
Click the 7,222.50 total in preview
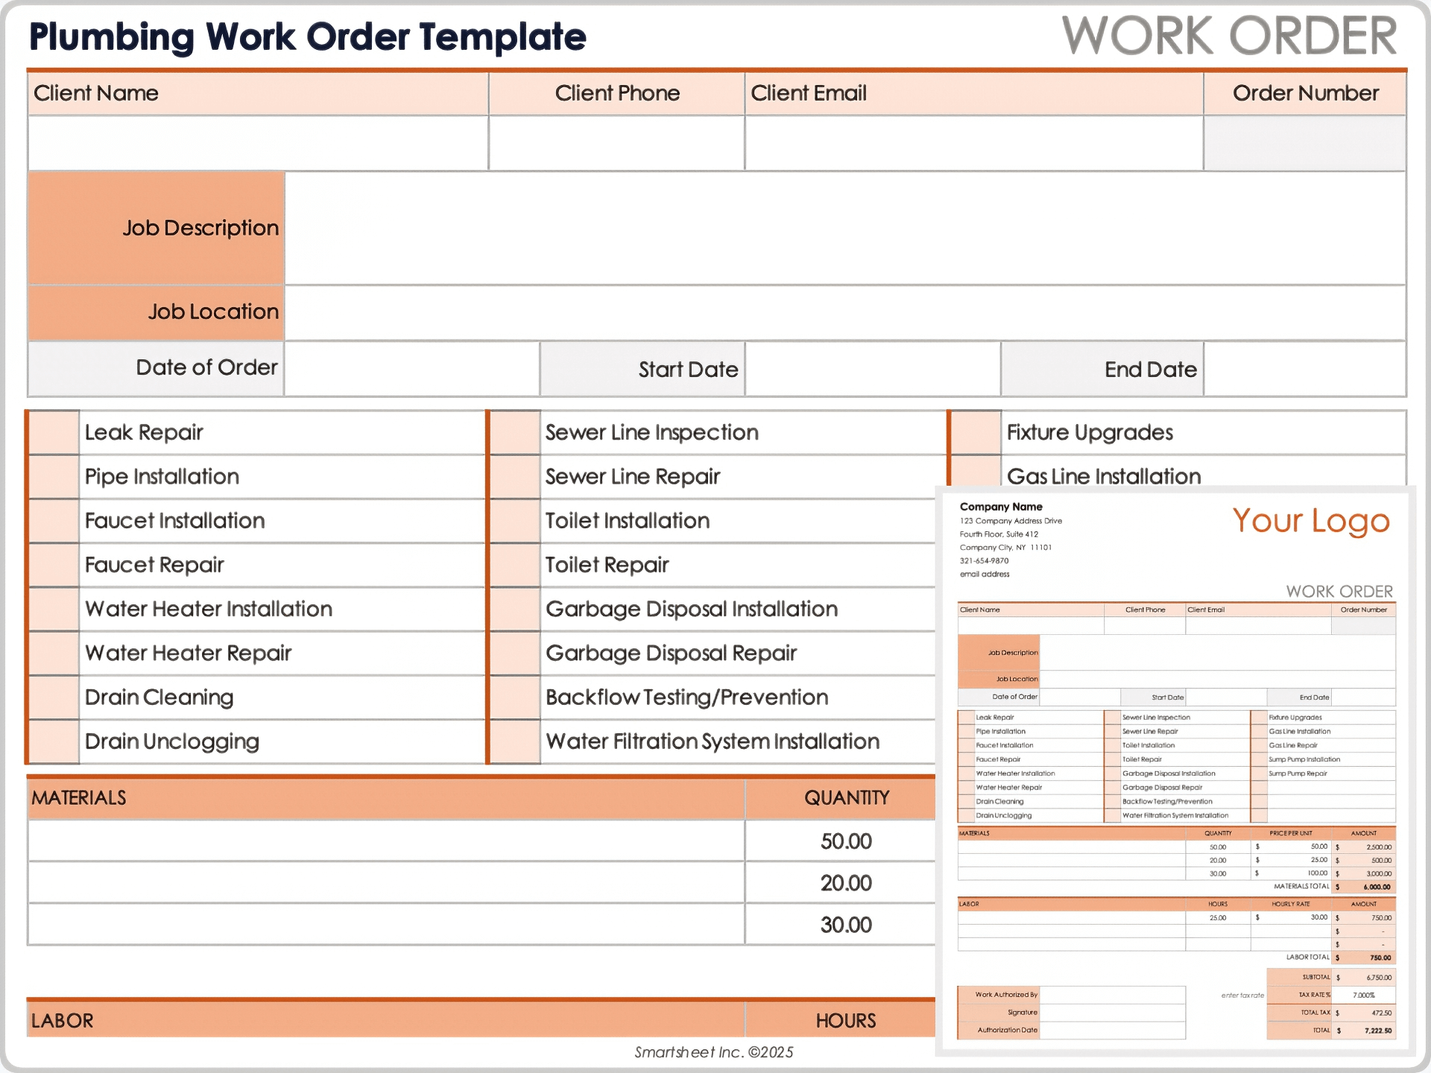pyautogui.click(x=1377, y=1031)
